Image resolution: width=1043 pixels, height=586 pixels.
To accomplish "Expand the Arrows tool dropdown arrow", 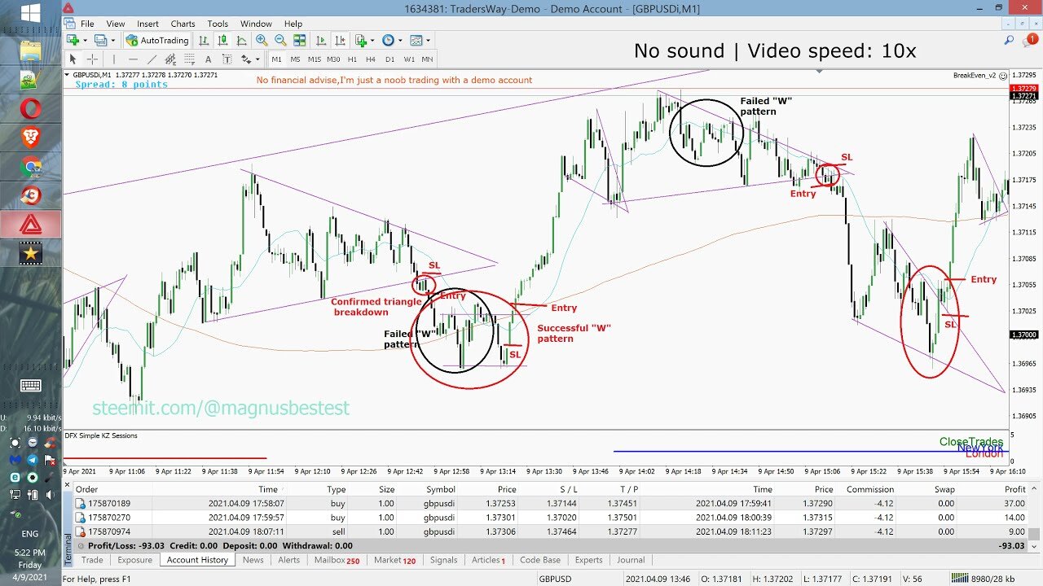I will point(258,59).
